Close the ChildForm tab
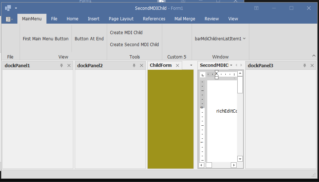319x182 pixels. point(177,65)
